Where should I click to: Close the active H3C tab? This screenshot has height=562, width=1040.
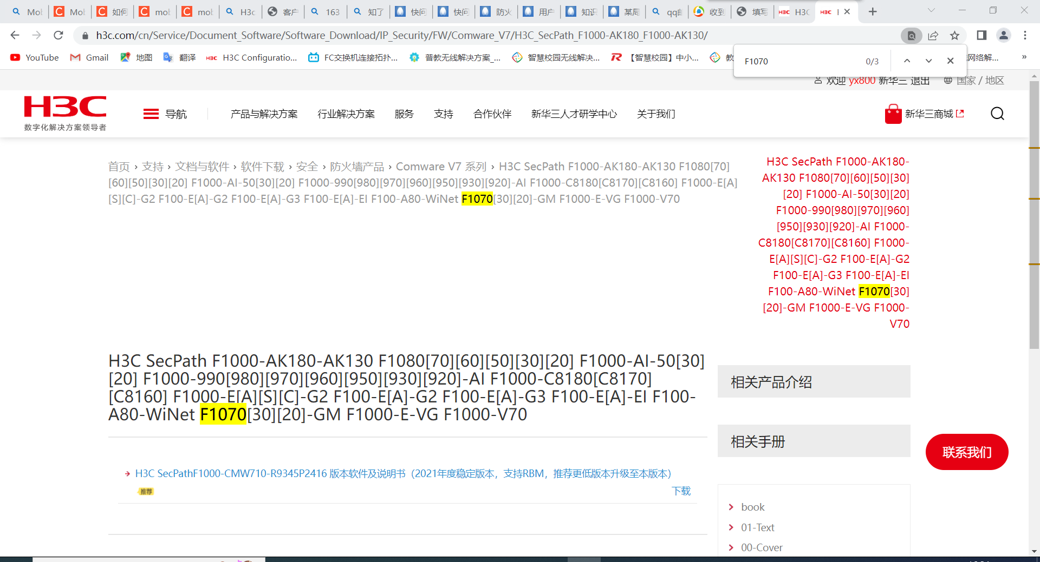click(847, 11)
